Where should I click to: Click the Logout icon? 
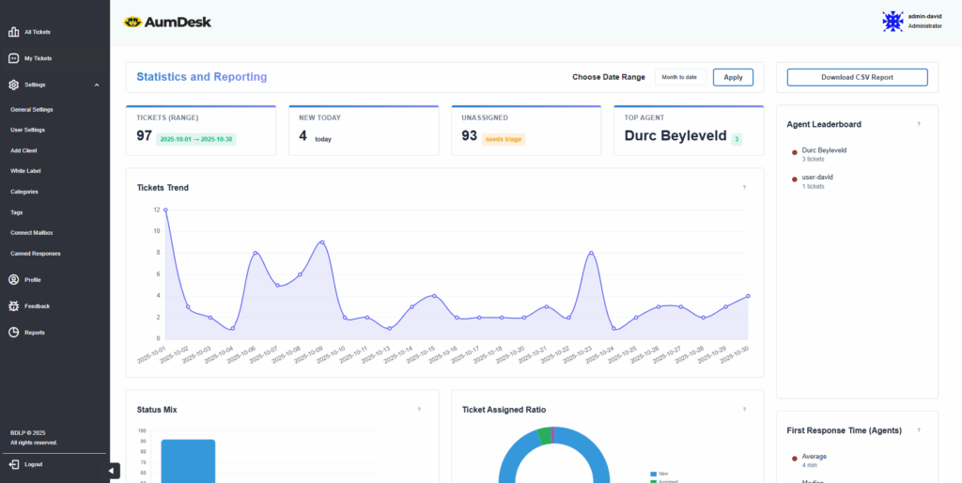click(13, 464)
